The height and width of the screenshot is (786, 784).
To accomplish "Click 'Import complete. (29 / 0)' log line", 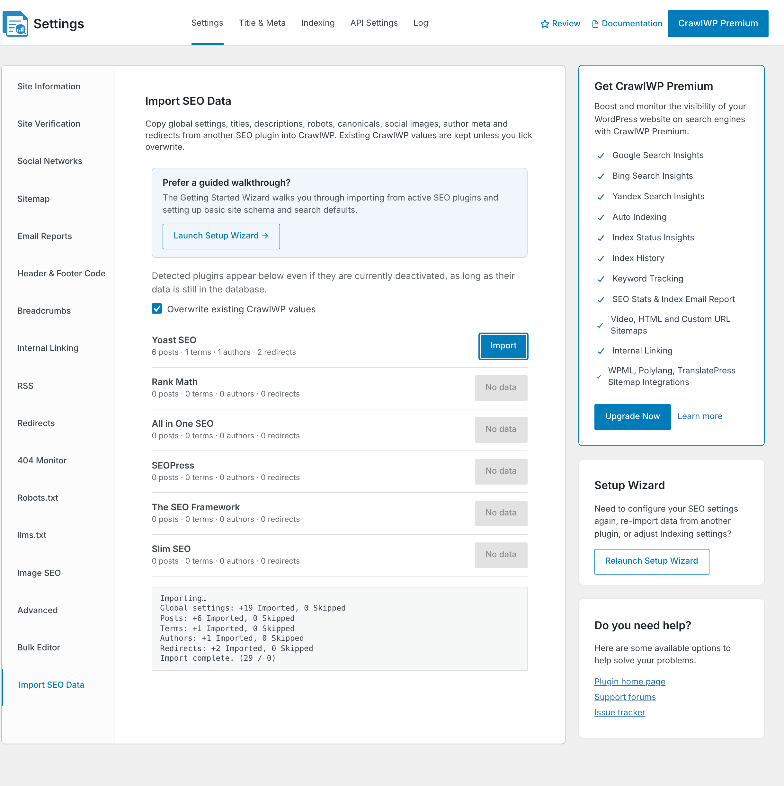I will (x=218, y=658).
